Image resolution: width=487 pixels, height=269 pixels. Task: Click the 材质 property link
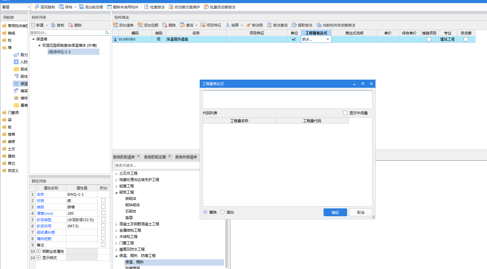click(40, 201)
